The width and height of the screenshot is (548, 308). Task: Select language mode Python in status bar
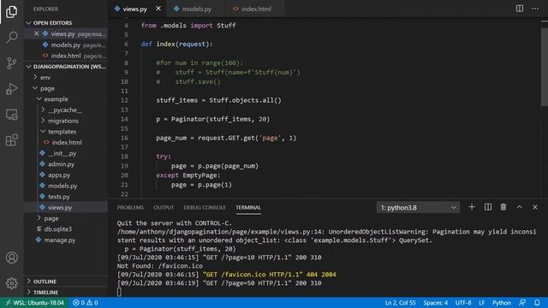coord(502,303)
